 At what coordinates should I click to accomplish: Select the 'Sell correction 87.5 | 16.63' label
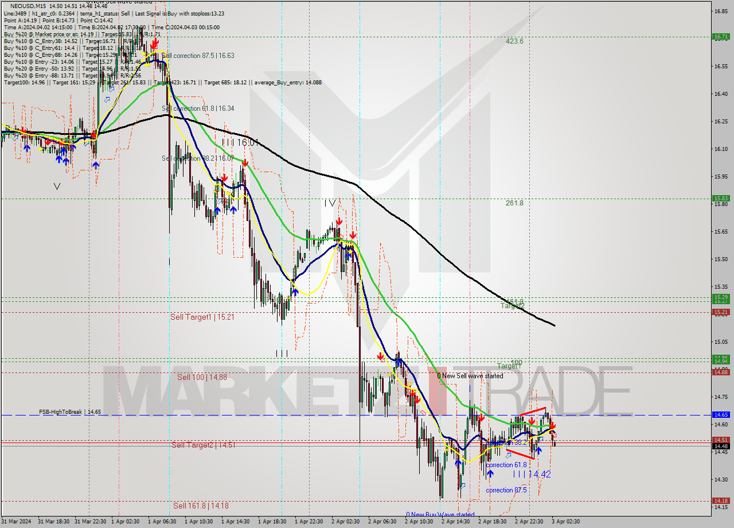pos(198,56)
